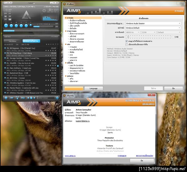The height and width of the screenshot is (172, 187).
Task: Click the playlist search input field
Action: (x=46, y=98)
